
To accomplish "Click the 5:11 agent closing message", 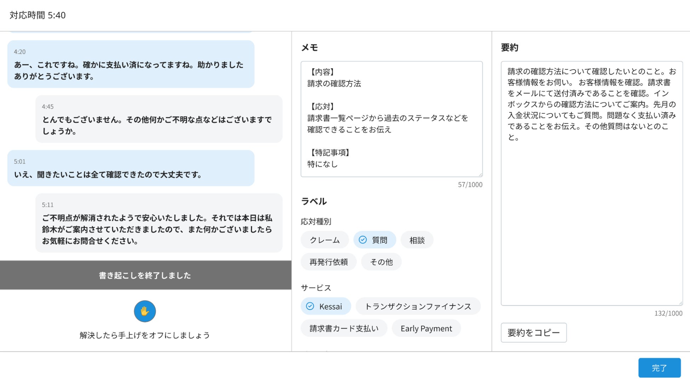I will pos(159,223).
